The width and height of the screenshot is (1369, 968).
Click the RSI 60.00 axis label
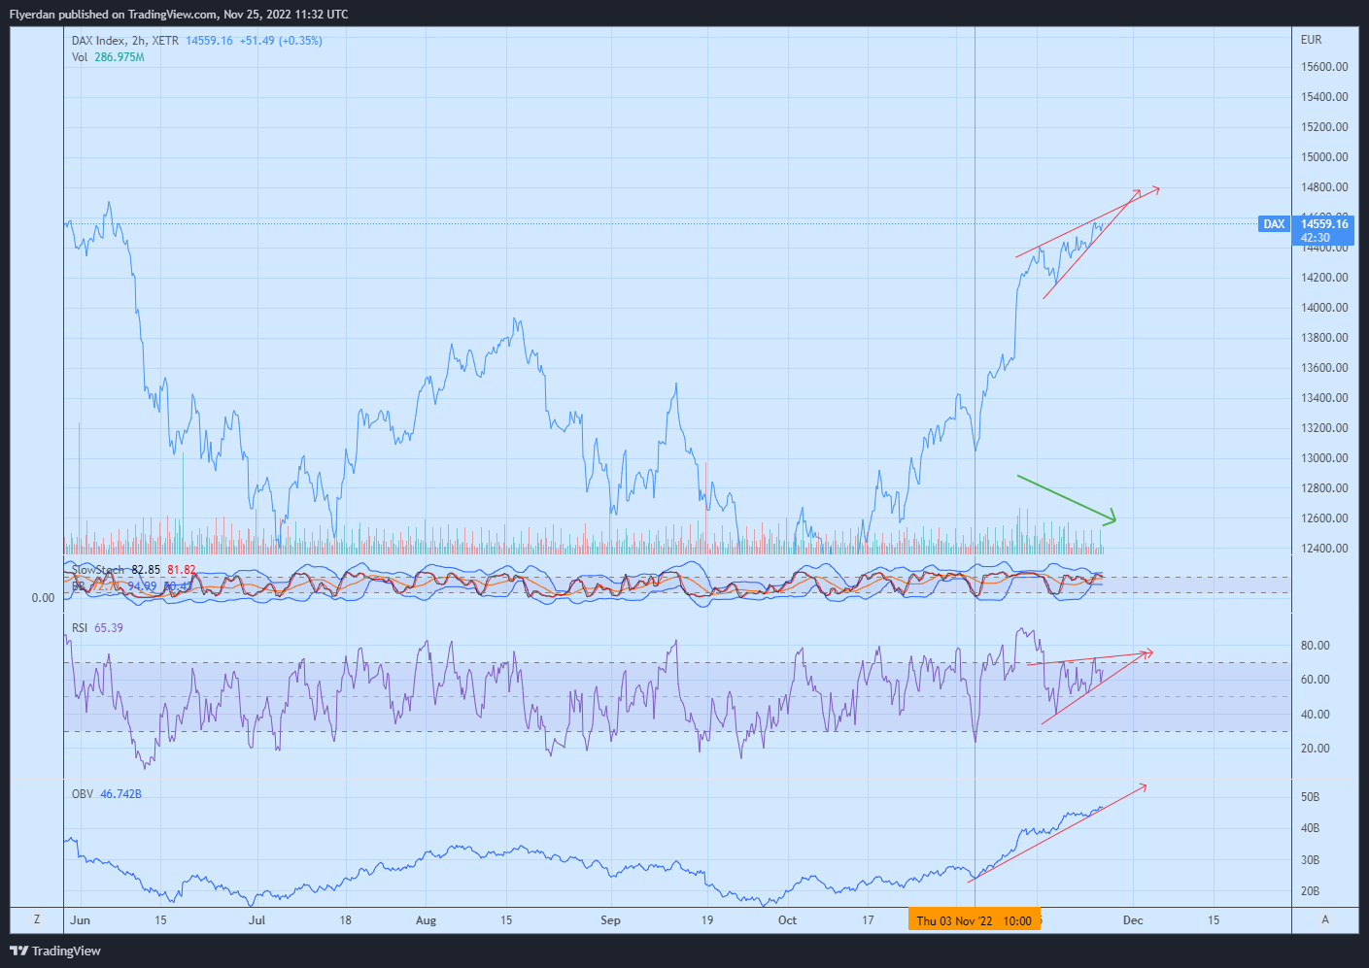tap(1316, 680)
